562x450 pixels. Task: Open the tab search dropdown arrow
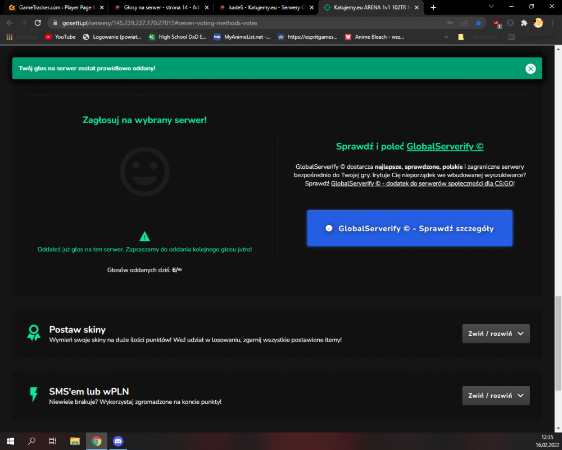[x=491, y=6]
